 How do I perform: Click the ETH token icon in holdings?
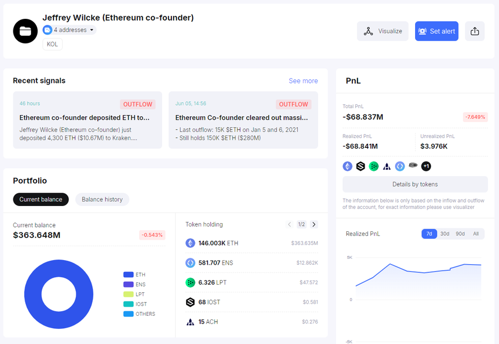click(190, 243)
